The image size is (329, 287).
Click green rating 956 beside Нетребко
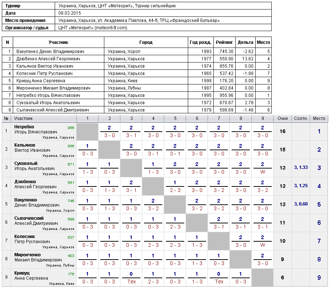(x=71, y=128)
